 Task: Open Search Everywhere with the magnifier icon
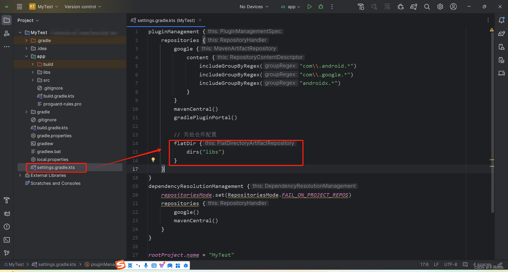click(x=427, y=7)
